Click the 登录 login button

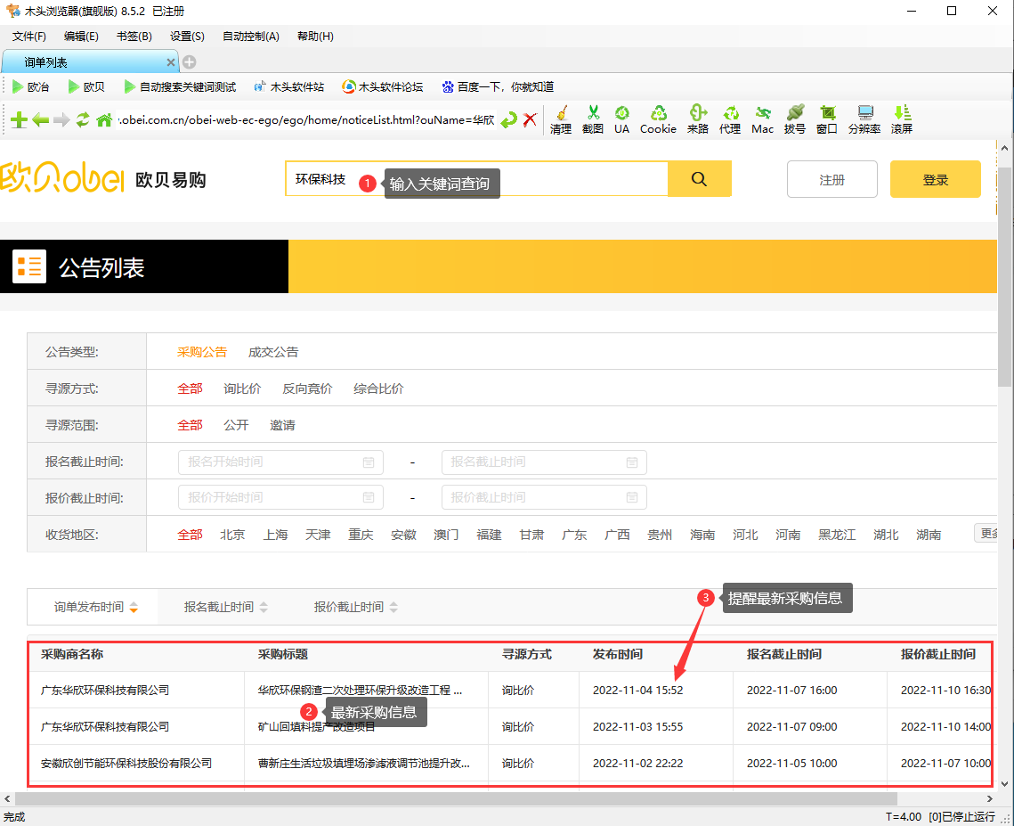[x=935, y=179]
